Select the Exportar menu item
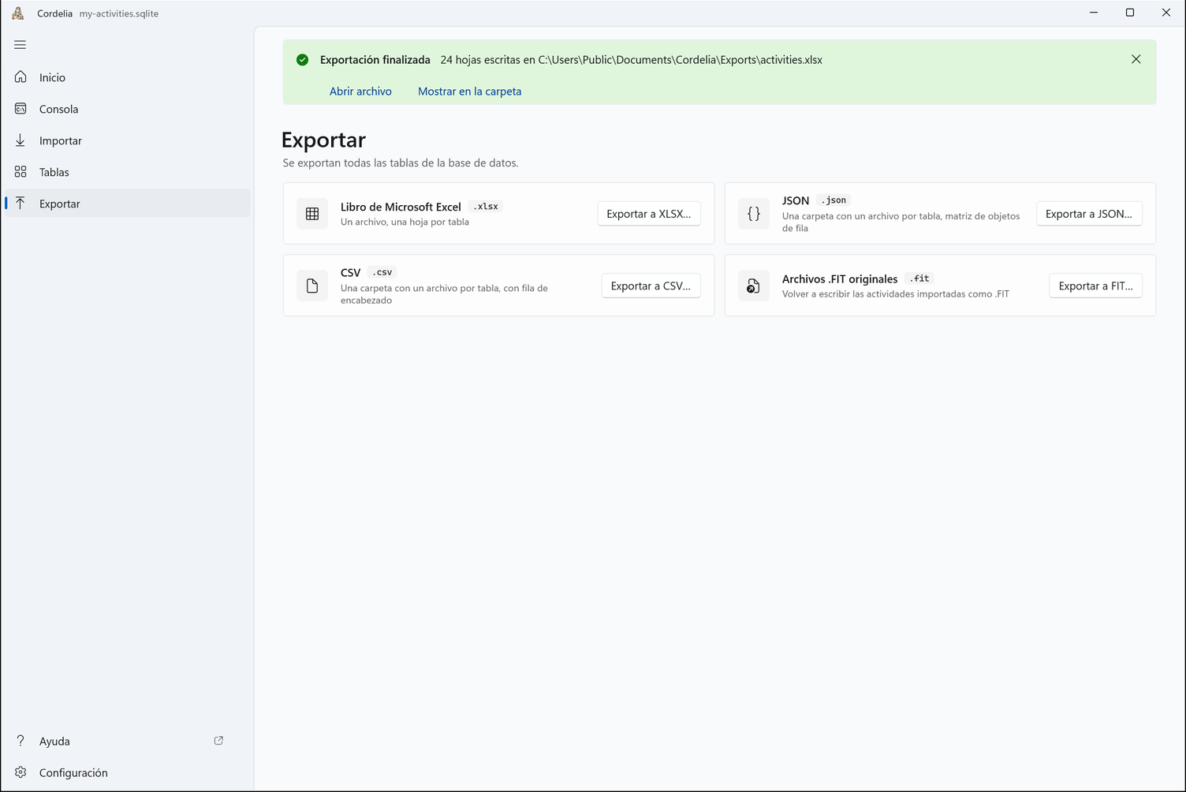The height and width of the screenshot is (792, 1186). 127,204
